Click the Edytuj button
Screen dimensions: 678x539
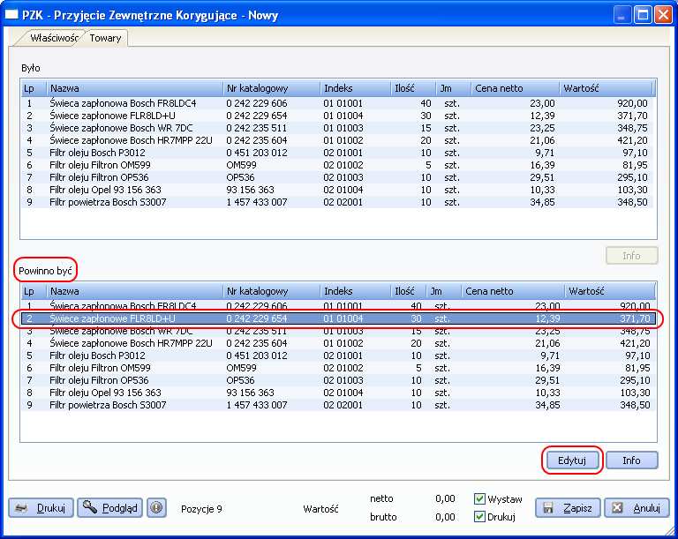coord(572,460)
